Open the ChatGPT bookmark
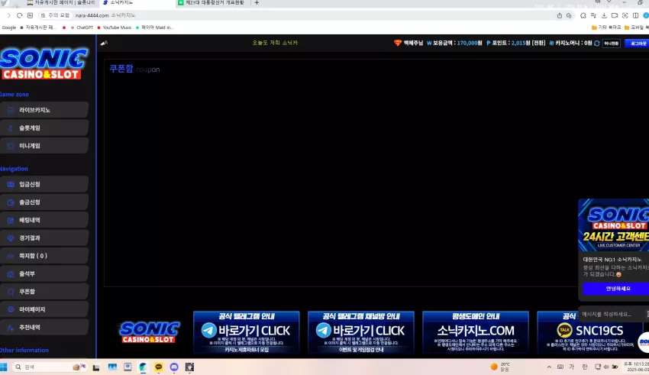Screen dimensions: 649x375 point(82,27)
